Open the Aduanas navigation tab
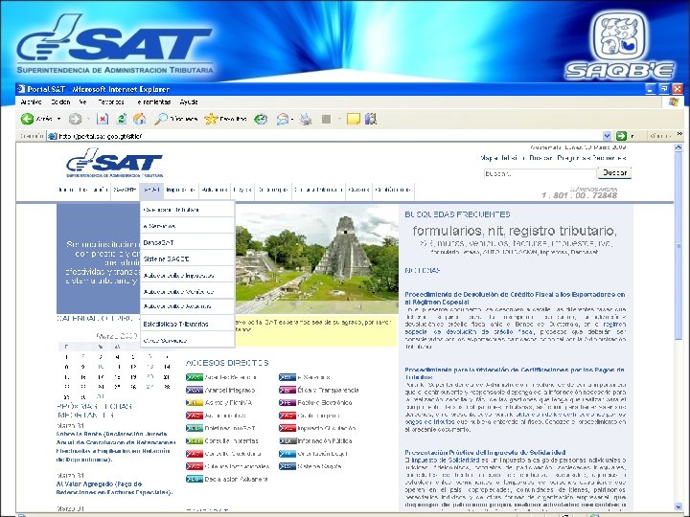The image size is (690, 517). (215, 190)
